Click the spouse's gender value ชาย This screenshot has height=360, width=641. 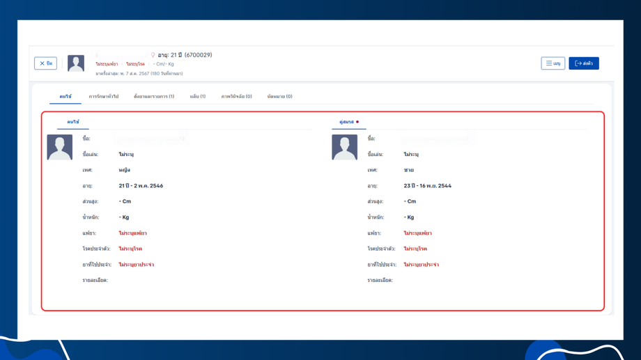tap(408, 170)
